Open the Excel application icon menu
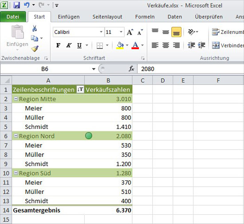244x224 pixels. coord(4,5)
